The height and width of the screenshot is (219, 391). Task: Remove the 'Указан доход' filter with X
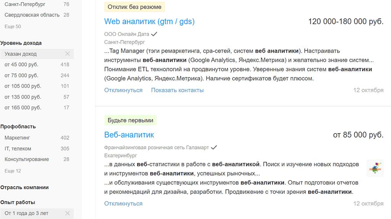[68, 54]
